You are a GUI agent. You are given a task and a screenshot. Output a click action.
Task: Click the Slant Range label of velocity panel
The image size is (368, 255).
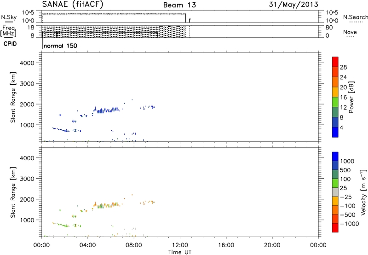(x=13, y=192)
